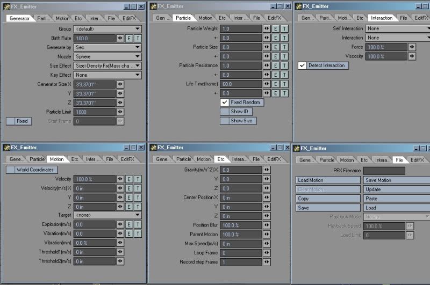Switch to Motion tab in top-middle window

tap(205, 18)
